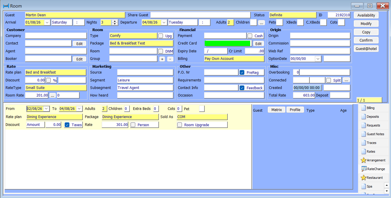Image resolution: width=391 pixels, height=198 pixels.
Task: Click the Guest@hotel button
Action: click(366, 49)
